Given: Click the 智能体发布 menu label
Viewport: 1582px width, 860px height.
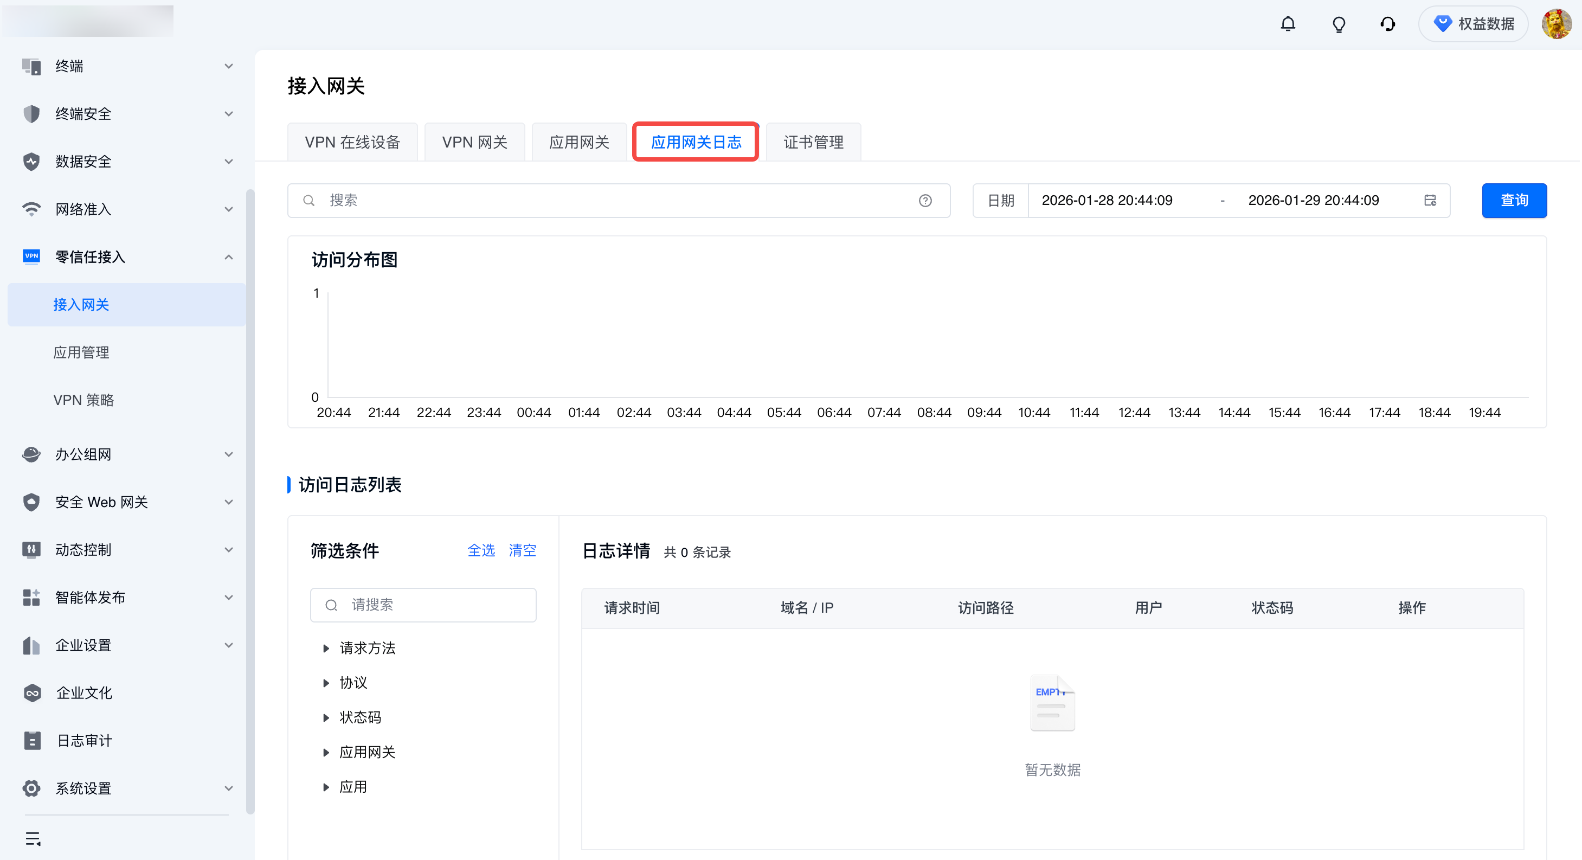Looking at the screenshot, I should point(91,598).
